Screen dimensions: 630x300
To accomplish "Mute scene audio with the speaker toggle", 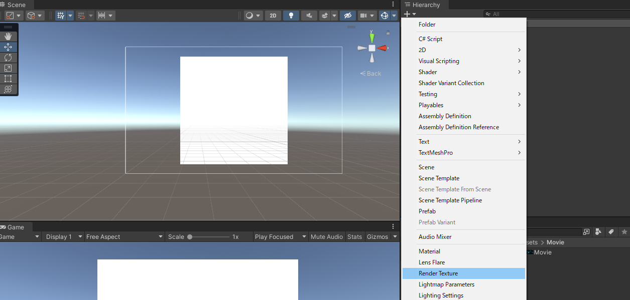I will coord(309,15).
